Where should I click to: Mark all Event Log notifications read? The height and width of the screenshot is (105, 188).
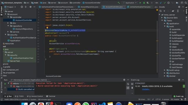coord(132,84)
